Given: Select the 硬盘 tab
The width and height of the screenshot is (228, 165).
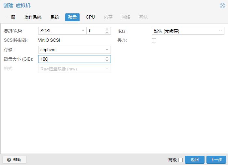Looking at the screenshot, I should click(72, 17).
